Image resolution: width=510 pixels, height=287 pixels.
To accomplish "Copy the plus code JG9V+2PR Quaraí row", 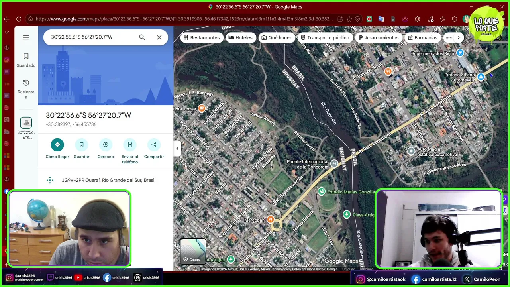I will (x=106, y=180).
